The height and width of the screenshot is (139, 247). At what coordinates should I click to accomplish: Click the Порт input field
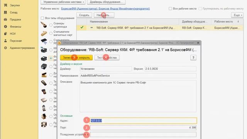click(143, 127)
